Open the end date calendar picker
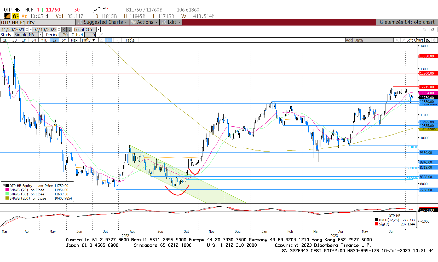 (59, 30)
